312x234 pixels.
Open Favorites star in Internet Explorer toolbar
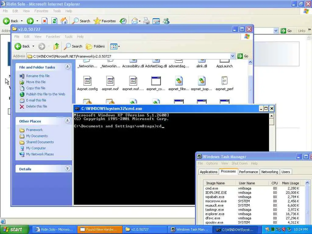tap(105, 21)
